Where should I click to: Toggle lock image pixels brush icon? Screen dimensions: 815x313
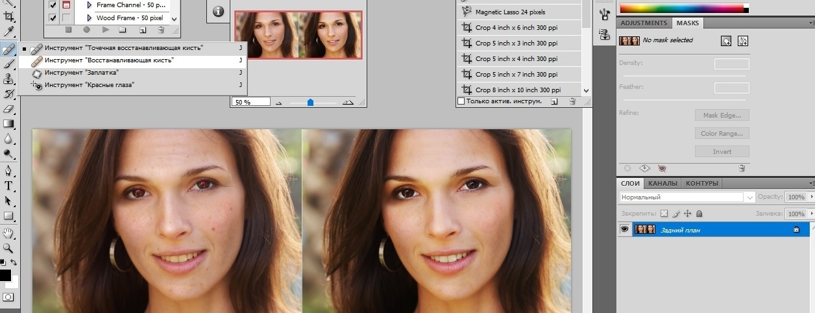[x=675, y=213]
